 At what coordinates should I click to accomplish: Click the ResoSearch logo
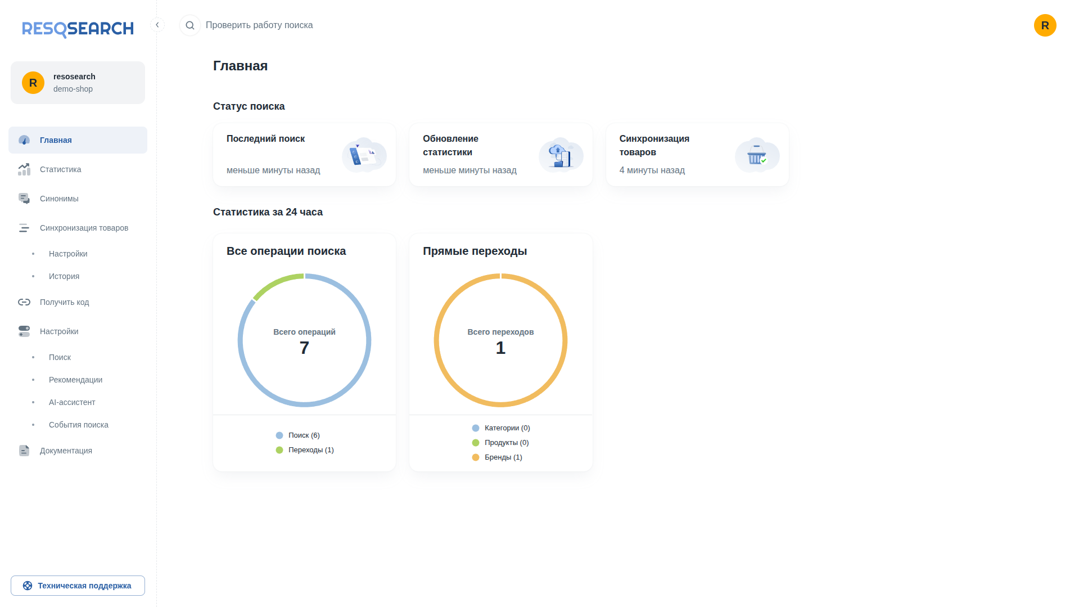78,29
